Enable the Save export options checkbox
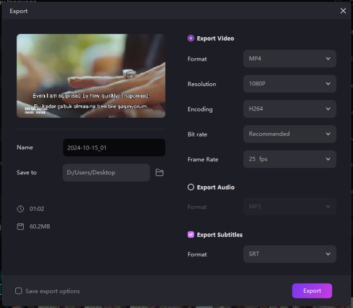 (19, 291)
